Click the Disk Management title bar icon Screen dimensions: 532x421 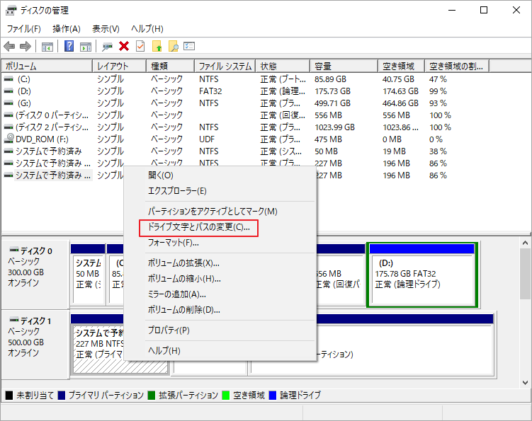[x=11, y=11]
